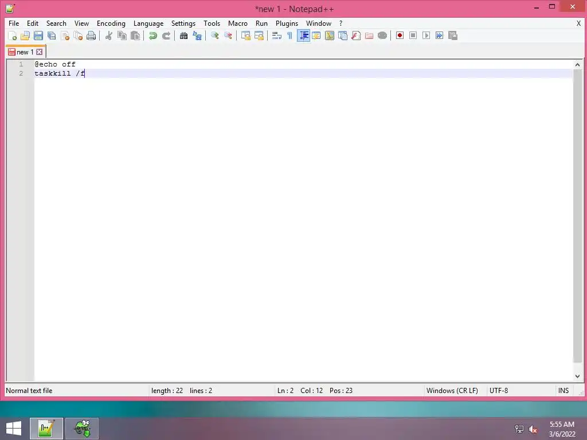
Task: Click the muted volume tray icon
Action: click(x=533, y=429)
